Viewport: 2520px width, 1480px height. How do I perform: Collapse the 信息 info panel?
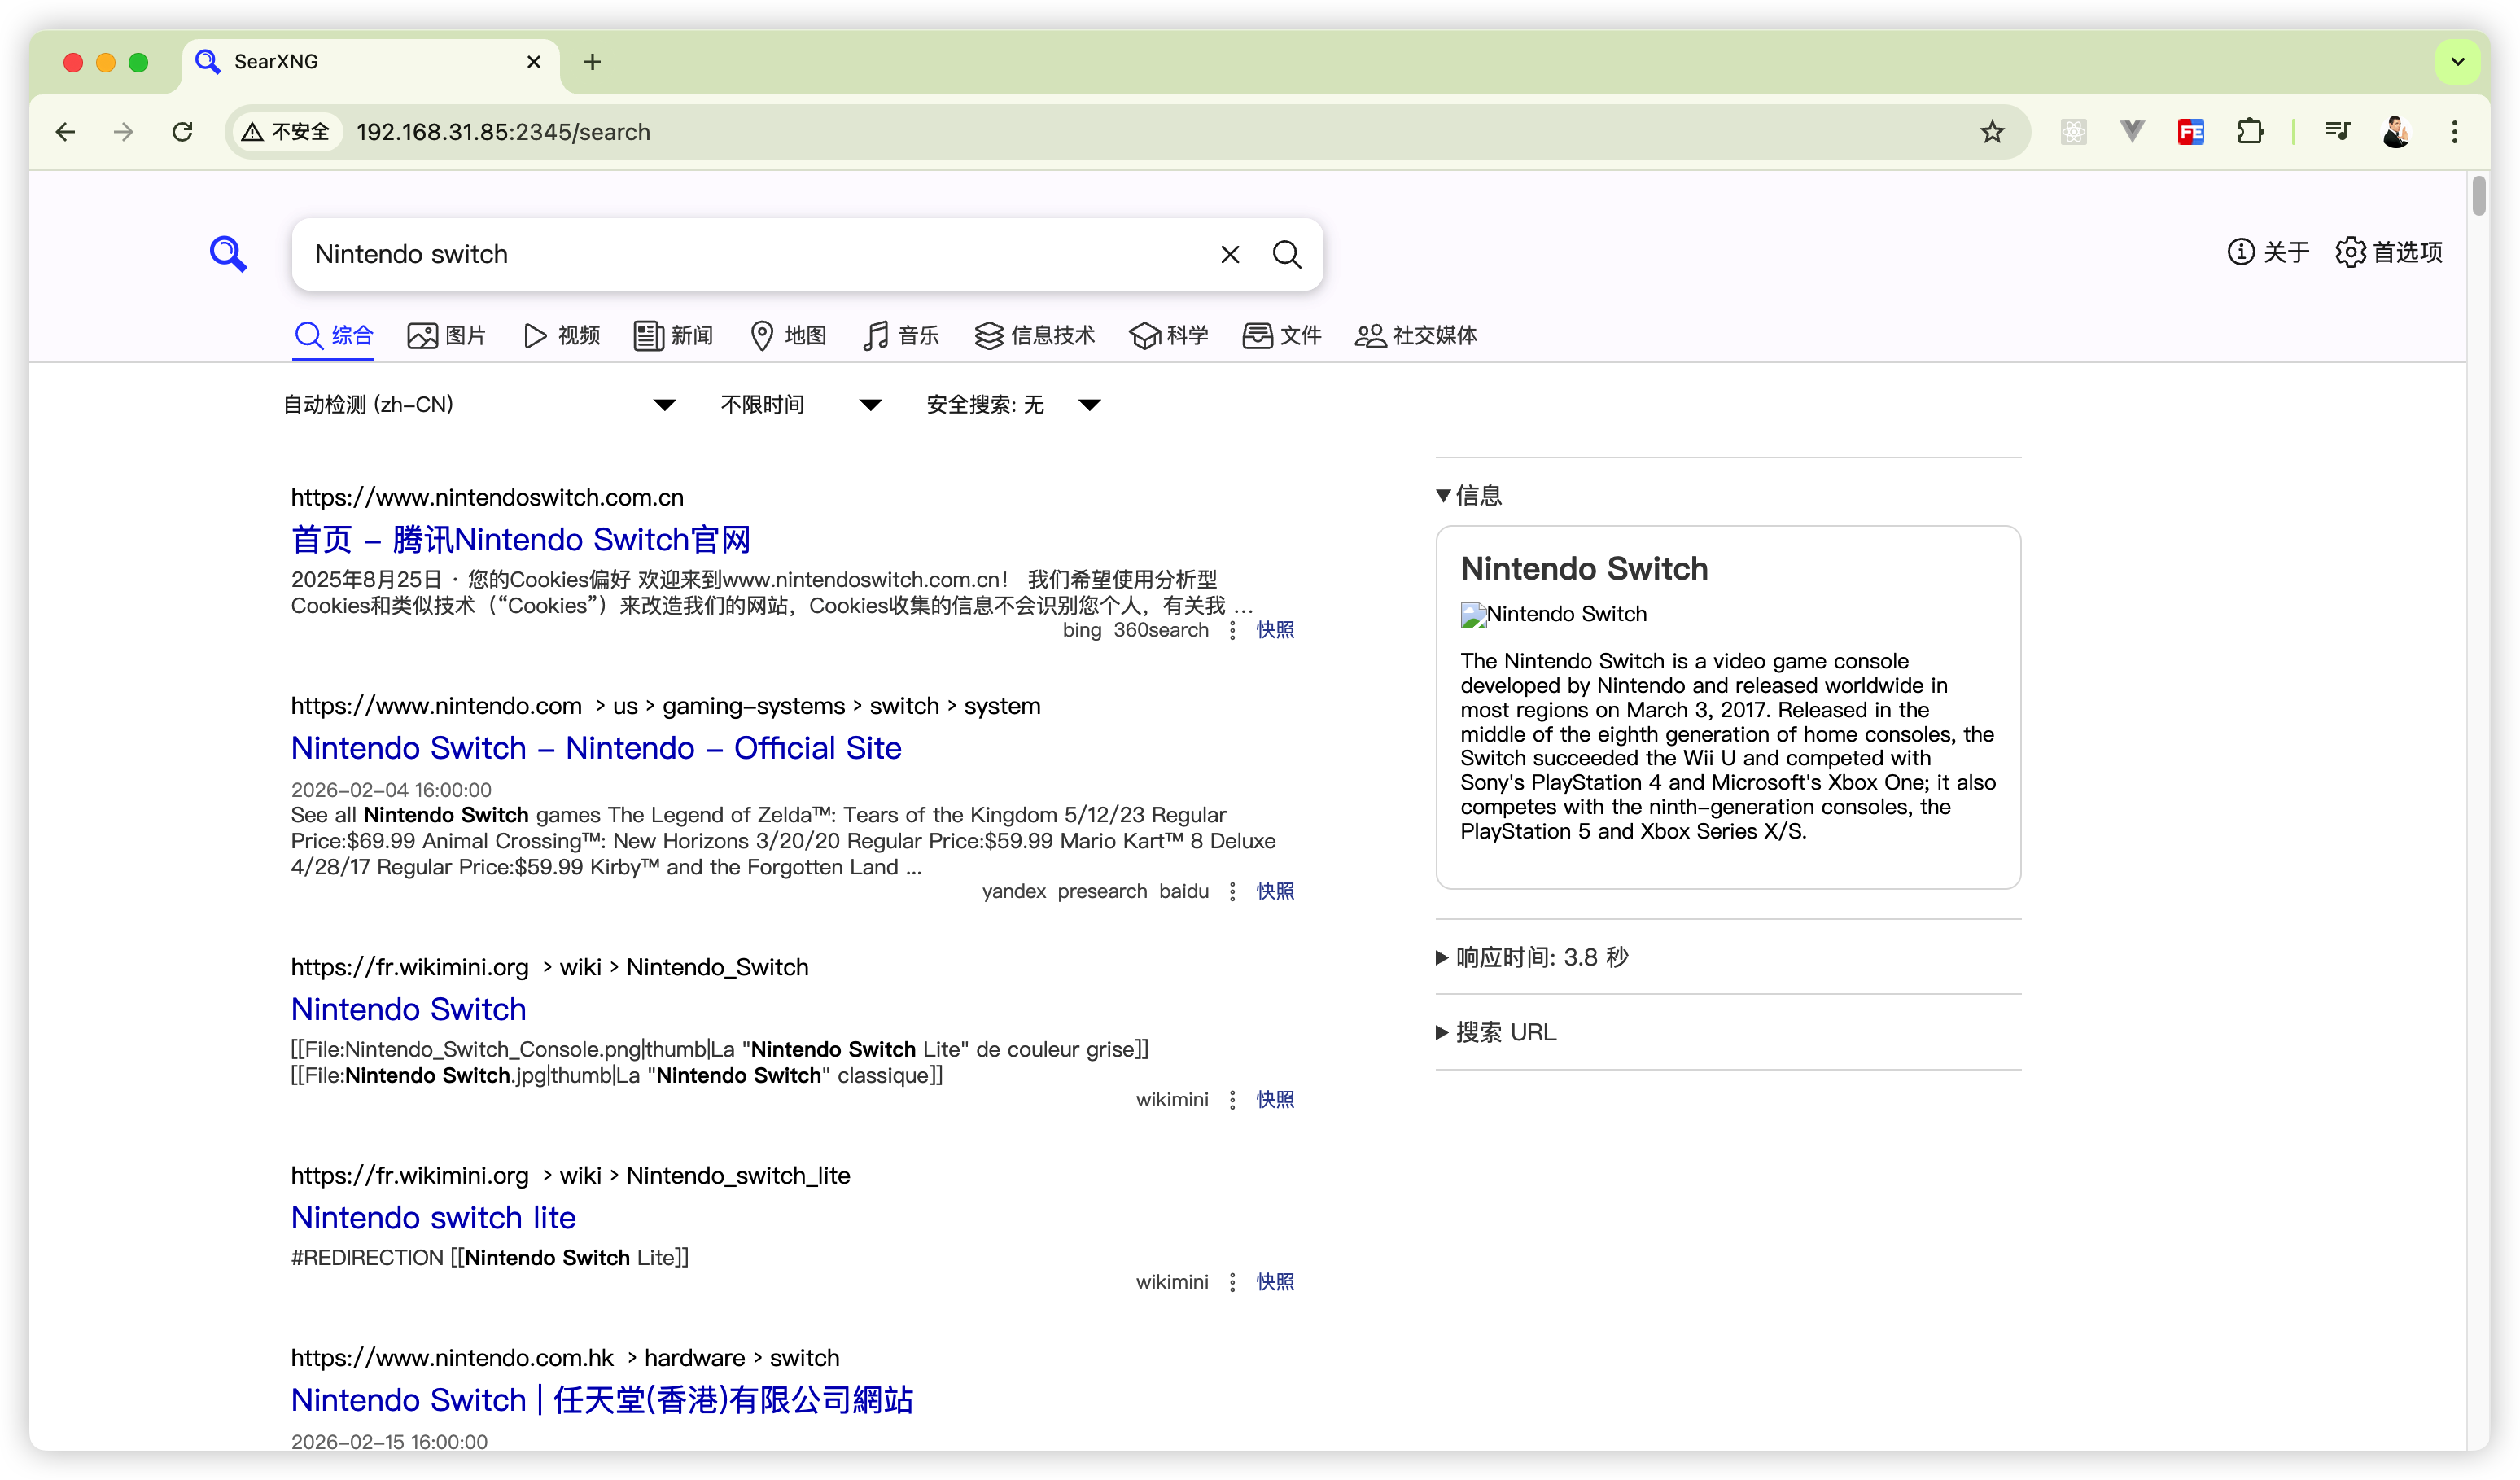pos(1468,495)
